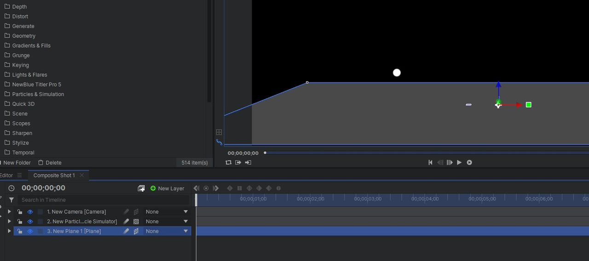Toggle motion blur for Particle Simulator layer
This screenshot has width=589, height=261.
pyautogui.click(x=126, y=222)
